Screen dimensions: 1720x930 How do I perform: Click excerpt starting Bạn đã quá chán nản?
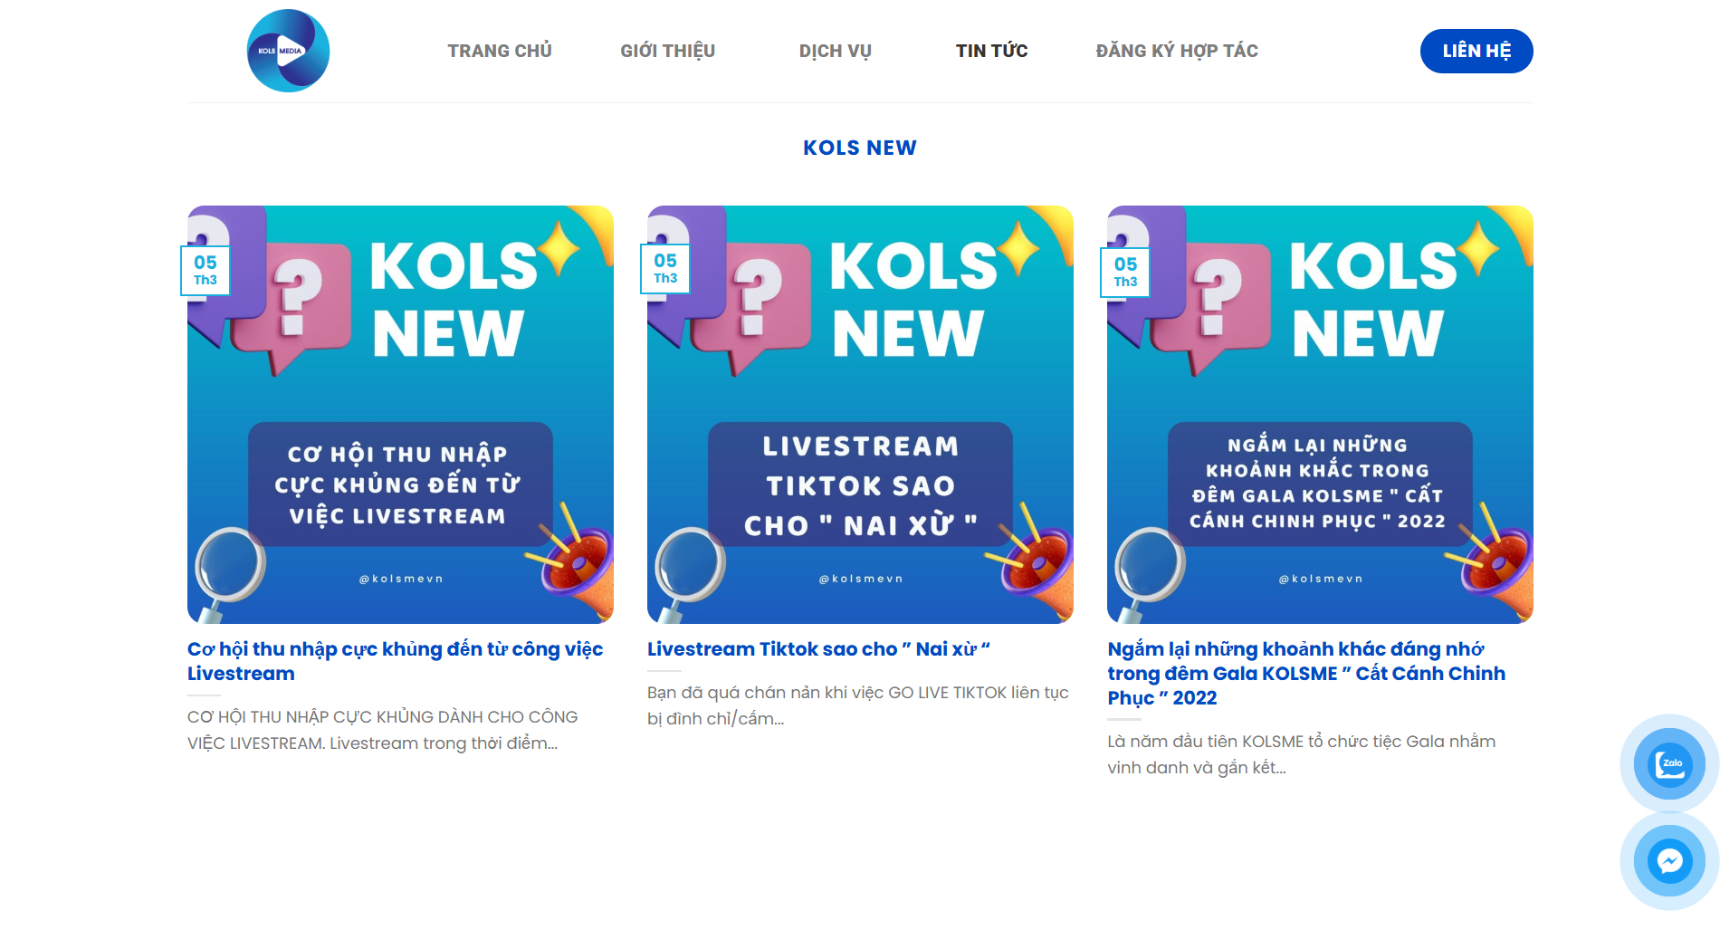pos(858,705)
